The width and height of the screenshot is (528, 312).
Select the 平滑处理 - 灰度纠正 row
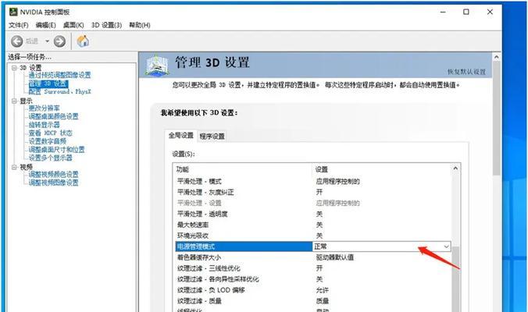pyautogui.click(x=313, y=192)
